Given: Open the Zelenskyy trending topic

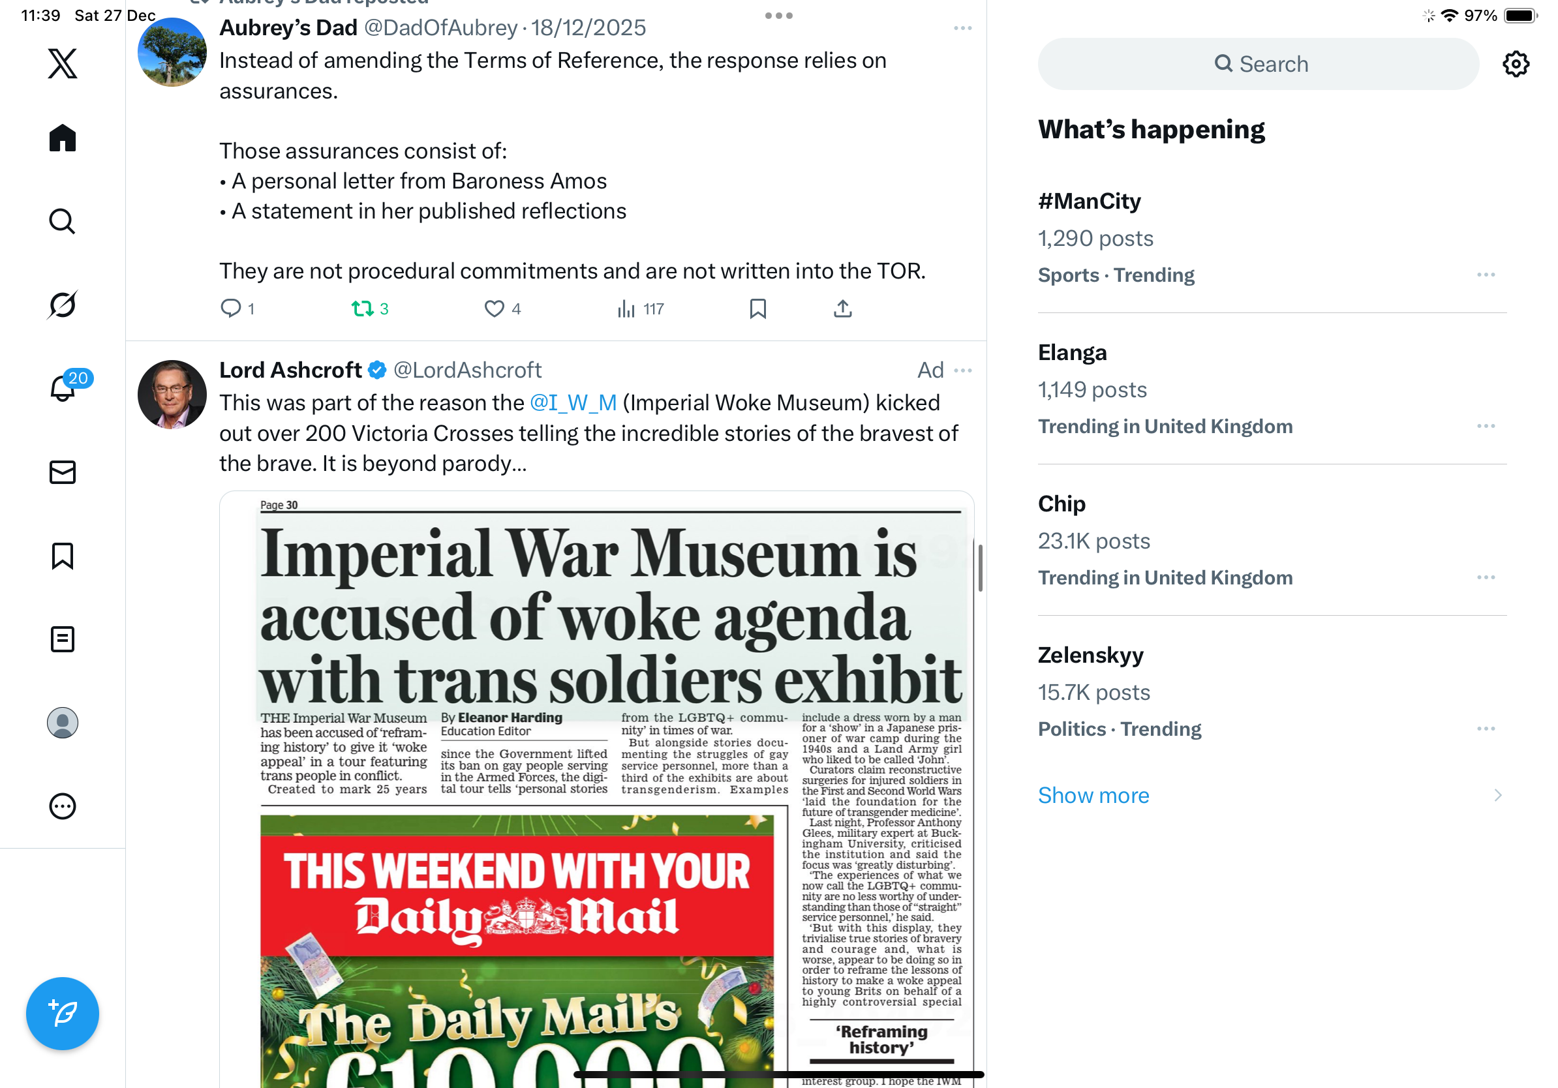Looking at the screenshot, I should (1272, 691).
